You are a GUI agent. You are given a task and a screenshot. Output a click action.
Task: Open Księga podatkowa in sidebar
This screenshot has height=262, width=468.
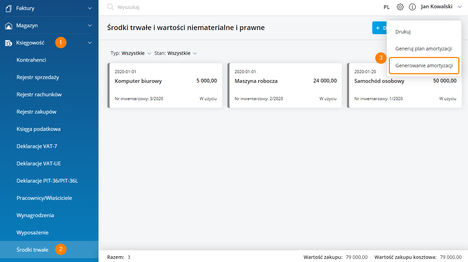38,129
